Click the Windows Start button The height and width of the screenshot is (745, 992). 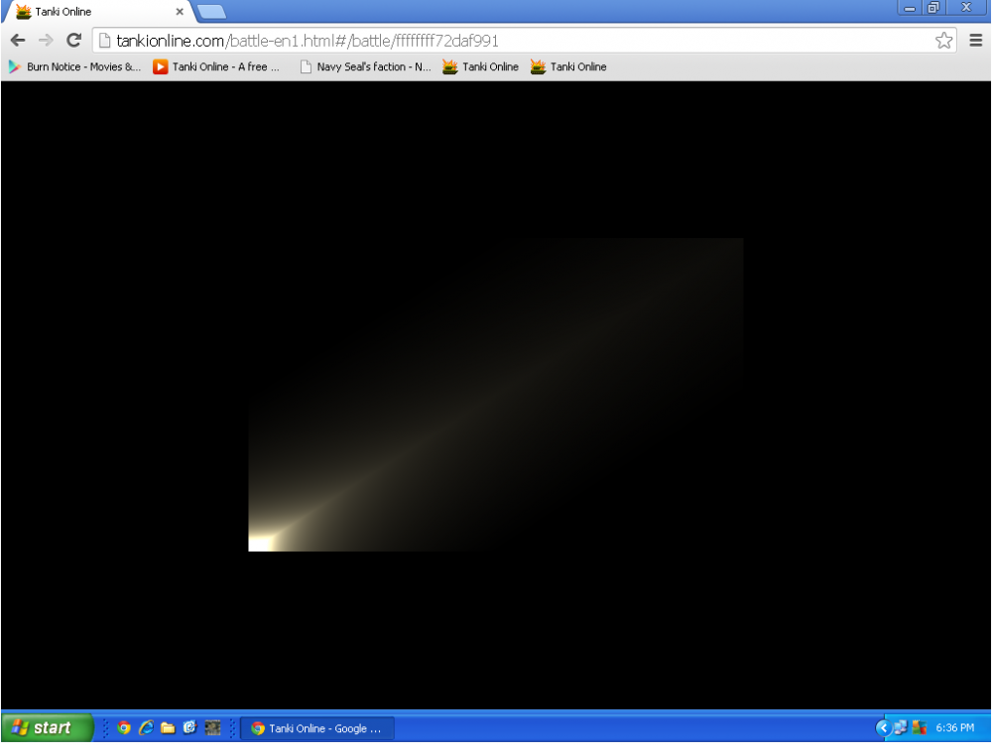46,728
